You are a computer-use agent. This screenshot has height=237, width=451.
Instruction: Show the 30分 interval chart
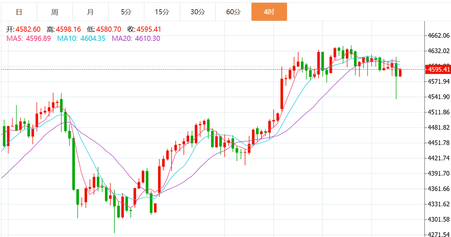point(197,12)
